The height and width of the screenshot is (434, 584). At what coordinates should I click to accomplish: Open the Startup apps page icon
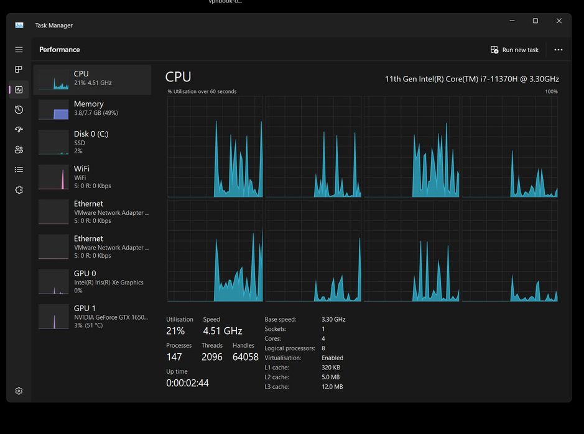[x=19, y=130]
